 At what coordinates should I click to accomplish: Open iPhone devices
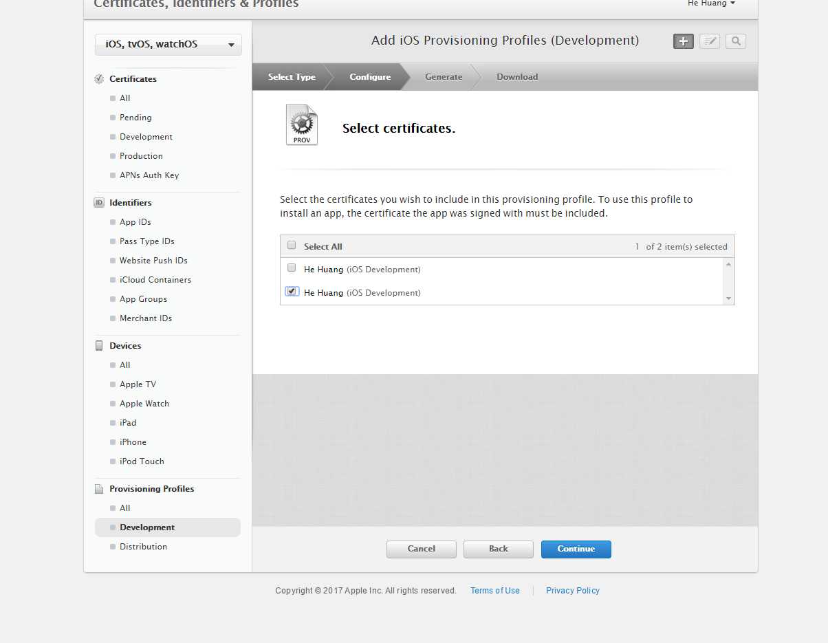pos(133,442)
